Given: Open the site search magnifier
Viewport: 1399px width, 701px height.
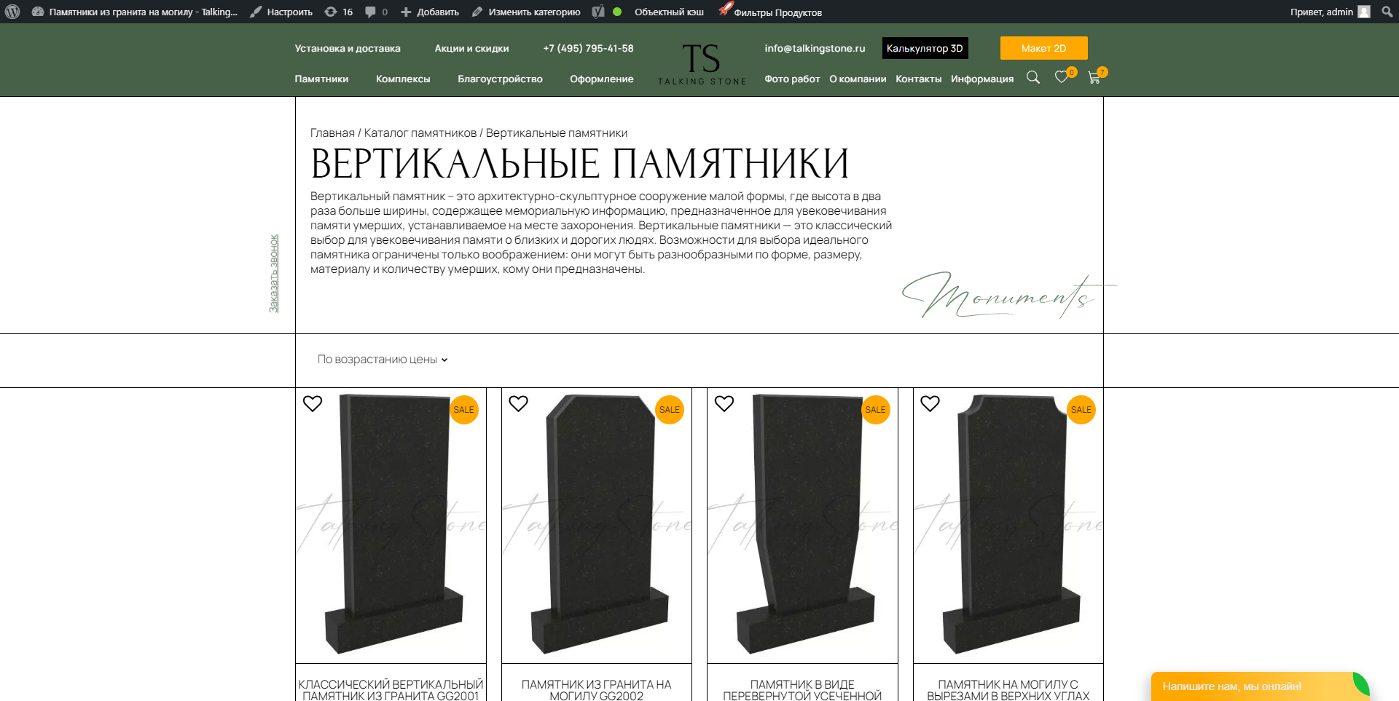Looking at the screenshot, I should 1033,77.
